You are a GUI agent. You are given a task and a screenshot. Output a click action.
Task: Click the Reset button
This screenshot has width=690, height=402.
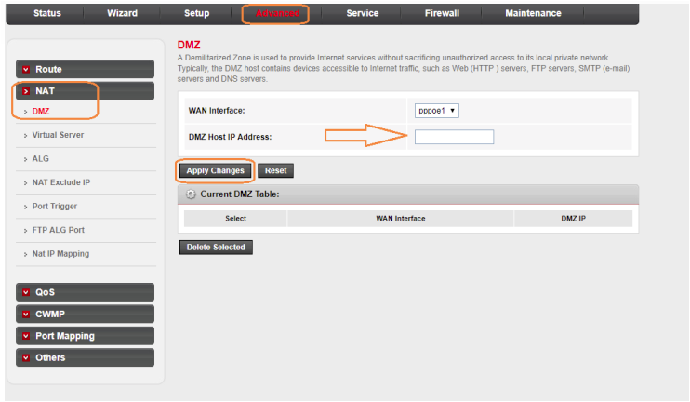(x=275, y=170)
